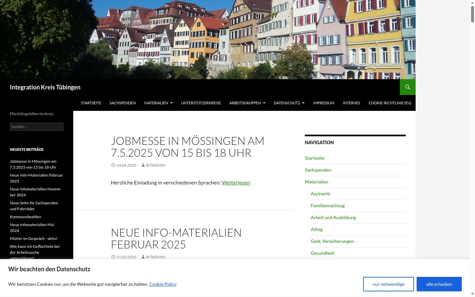Click the Suchen search input field
Image resolution: width=475 pixels, height=297 pixels.
(37, 127)
